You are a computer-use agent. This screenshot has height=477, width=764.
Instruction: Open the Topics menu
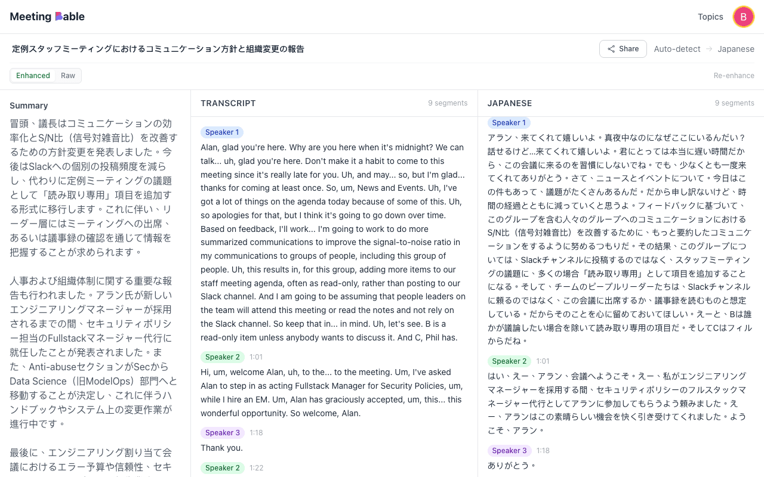pos(710,17)
